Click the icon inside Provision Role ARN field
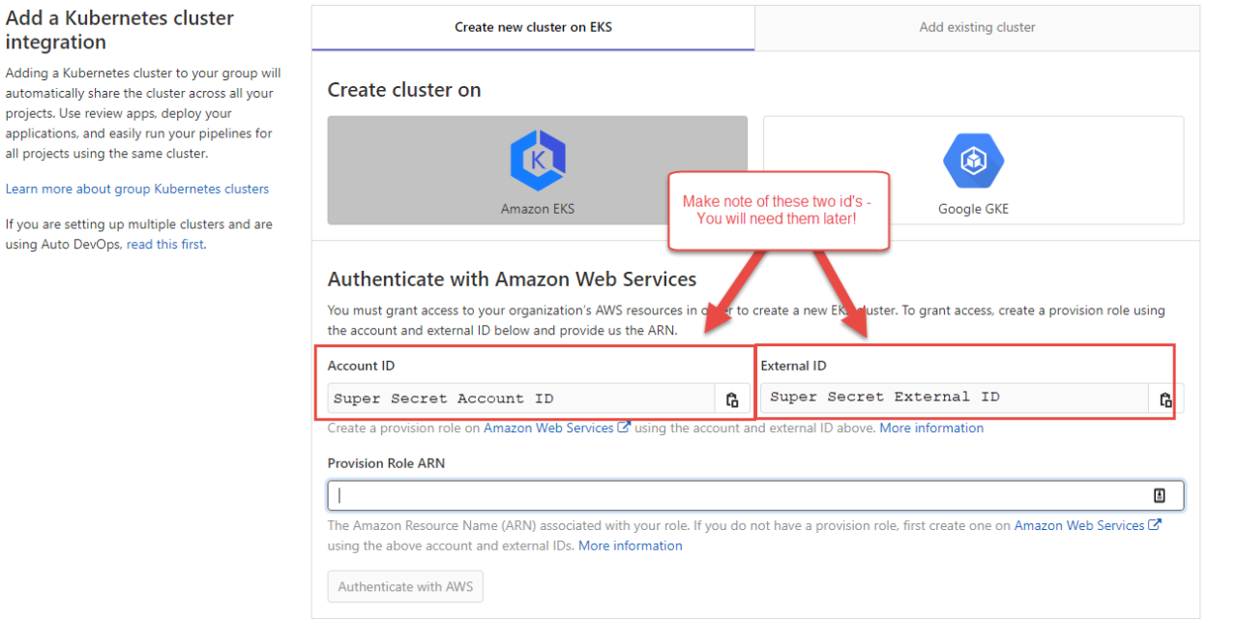Screen dimensions: 1238x619 (1159, 495)
